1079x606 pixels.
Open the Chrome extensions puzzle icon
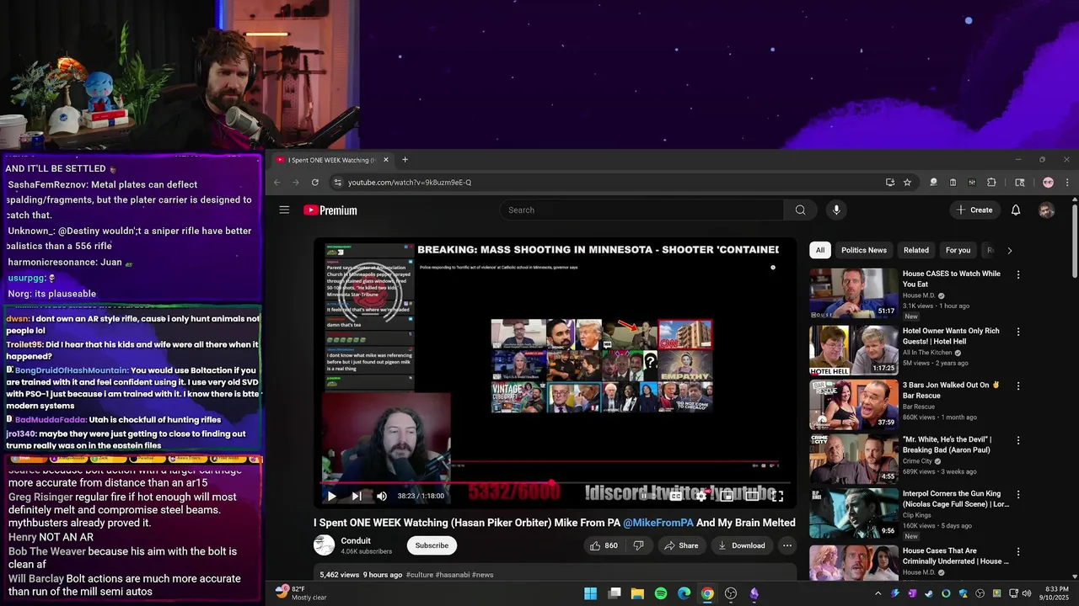point(991,182)
